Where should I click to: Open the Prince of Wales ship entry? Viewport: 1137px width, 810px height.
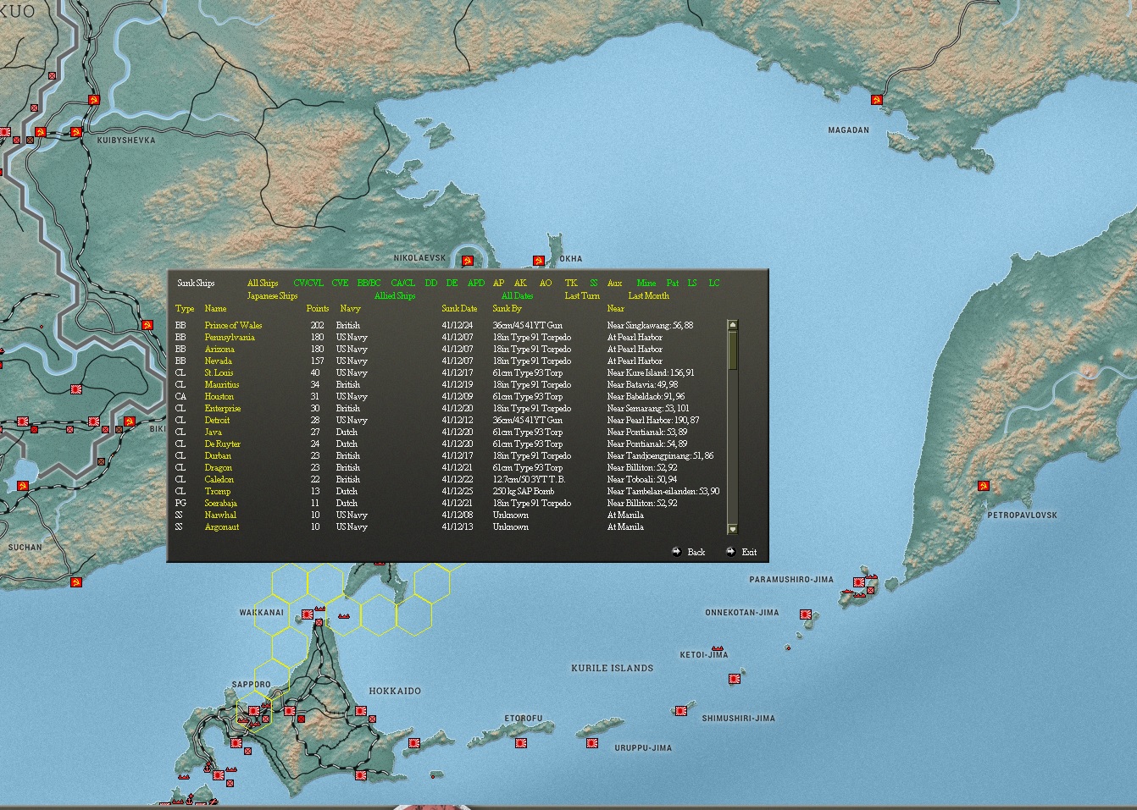[x=233, y=325]
